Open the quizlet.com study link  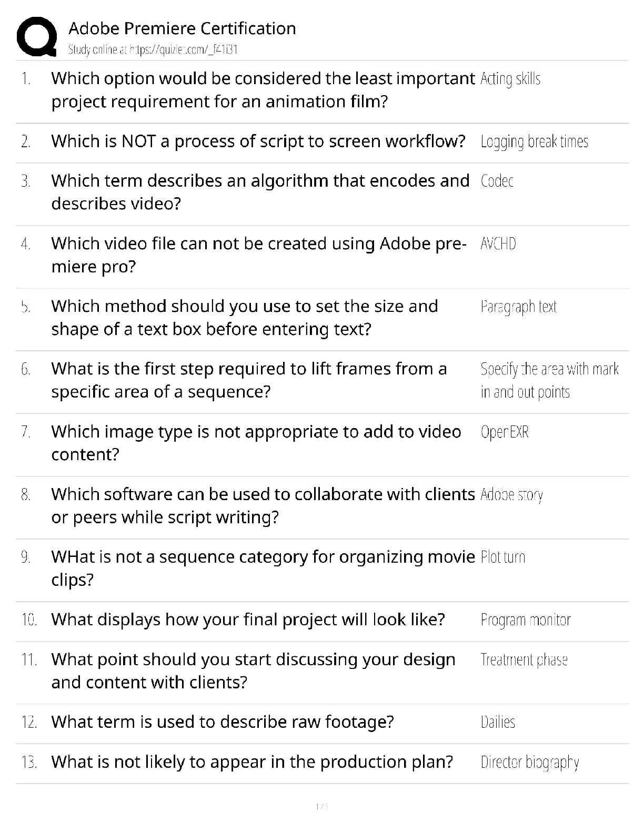[x=153, y=50]
